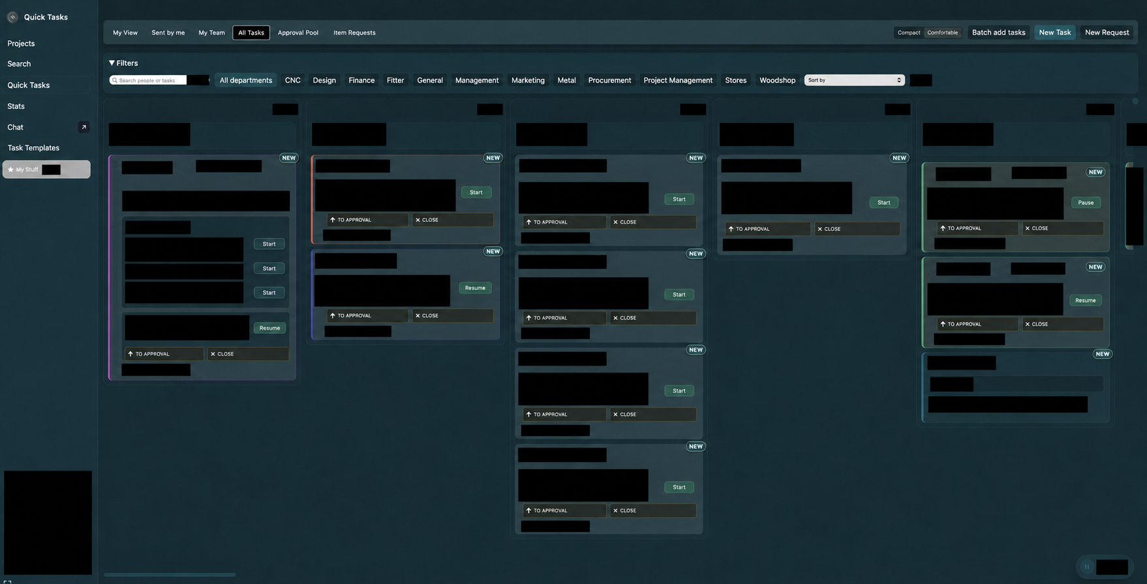
Task: Open the My Team tab
Action: (x=211, y=33)
